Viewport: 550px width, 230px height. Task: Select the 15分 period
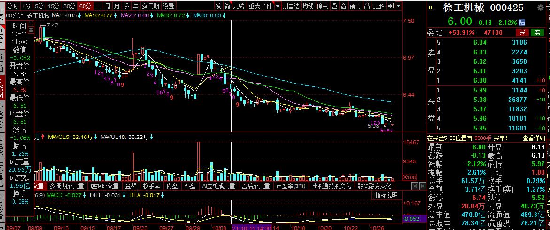tap(54, 6)
